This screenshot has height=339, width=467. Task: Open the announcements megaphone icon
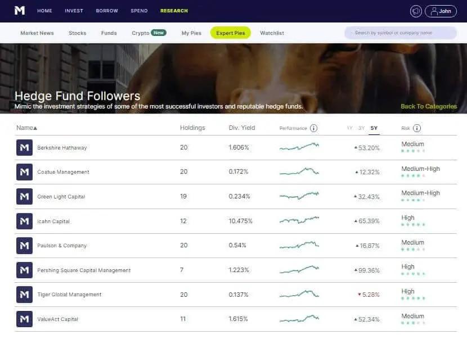[416, 11]
